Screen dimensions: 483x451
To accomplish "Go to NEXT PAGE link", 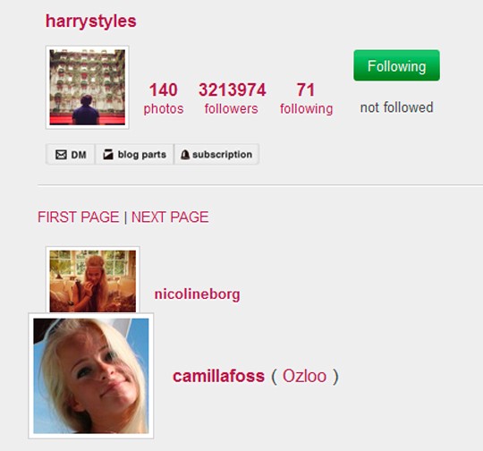I will coord(170,217).
